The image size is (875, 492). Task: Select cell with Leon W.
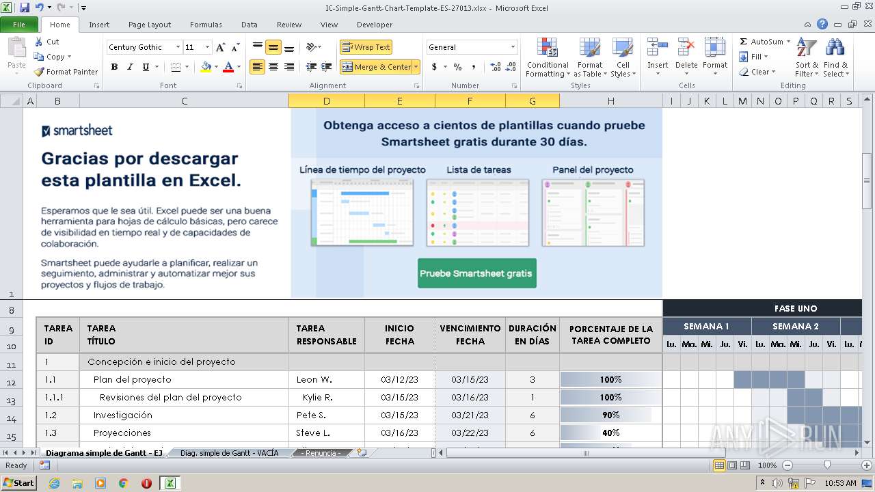tap(327, 379)
